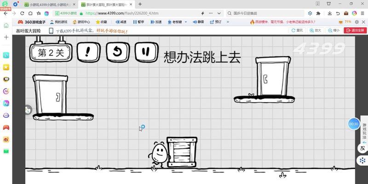Open the sidebar home icon
This screenshot has width=368, height=184.
point(6,25)
